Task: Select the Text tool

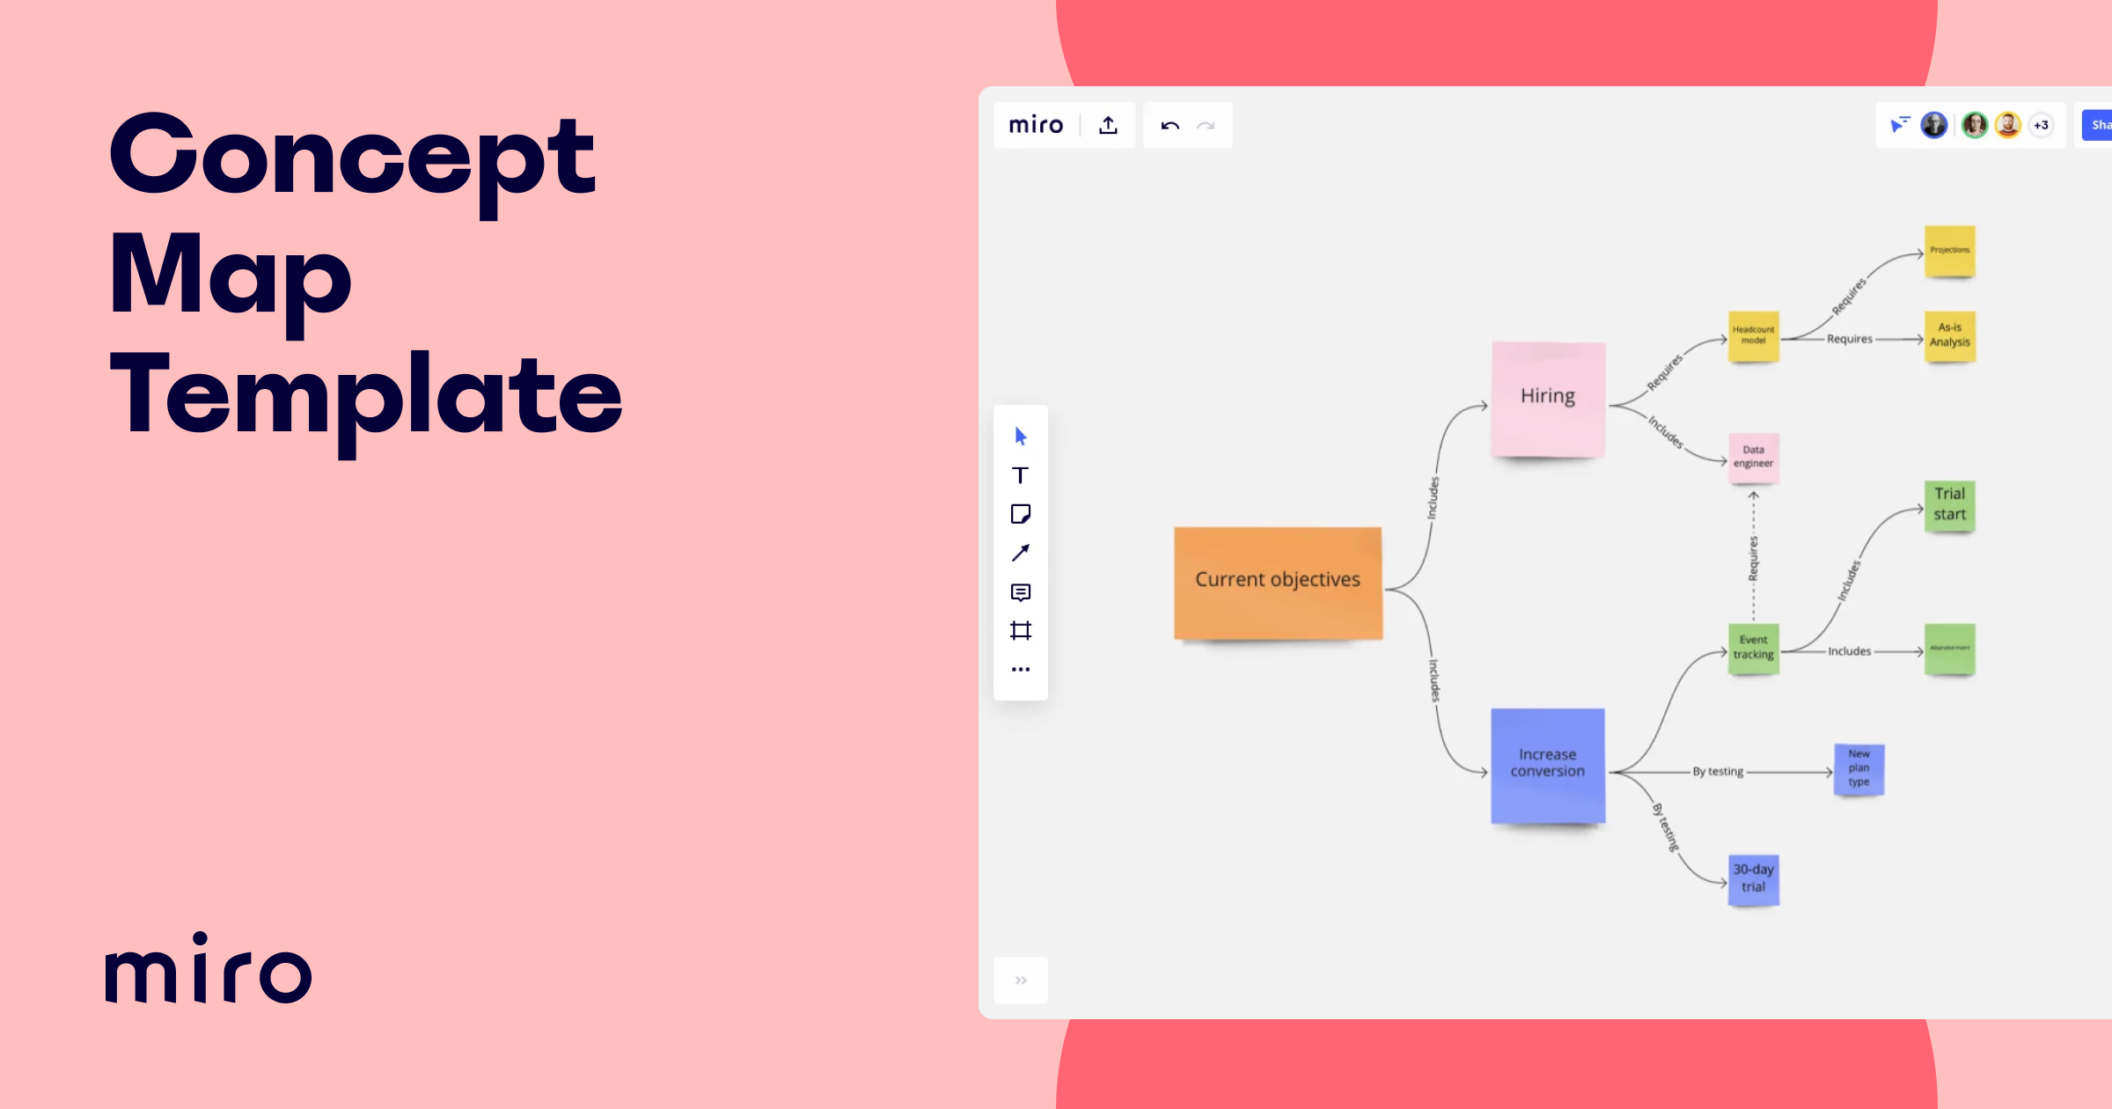Action: [1021, 475]
